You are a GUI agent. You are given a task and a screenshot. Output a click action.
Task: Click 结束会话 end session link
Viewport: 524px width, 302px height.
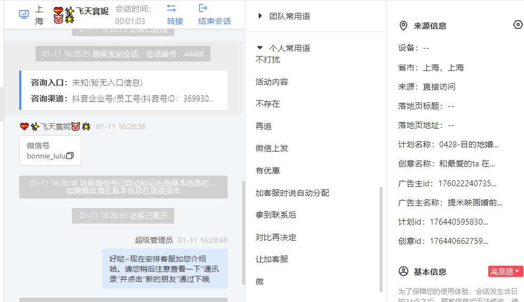coord(214,21)
